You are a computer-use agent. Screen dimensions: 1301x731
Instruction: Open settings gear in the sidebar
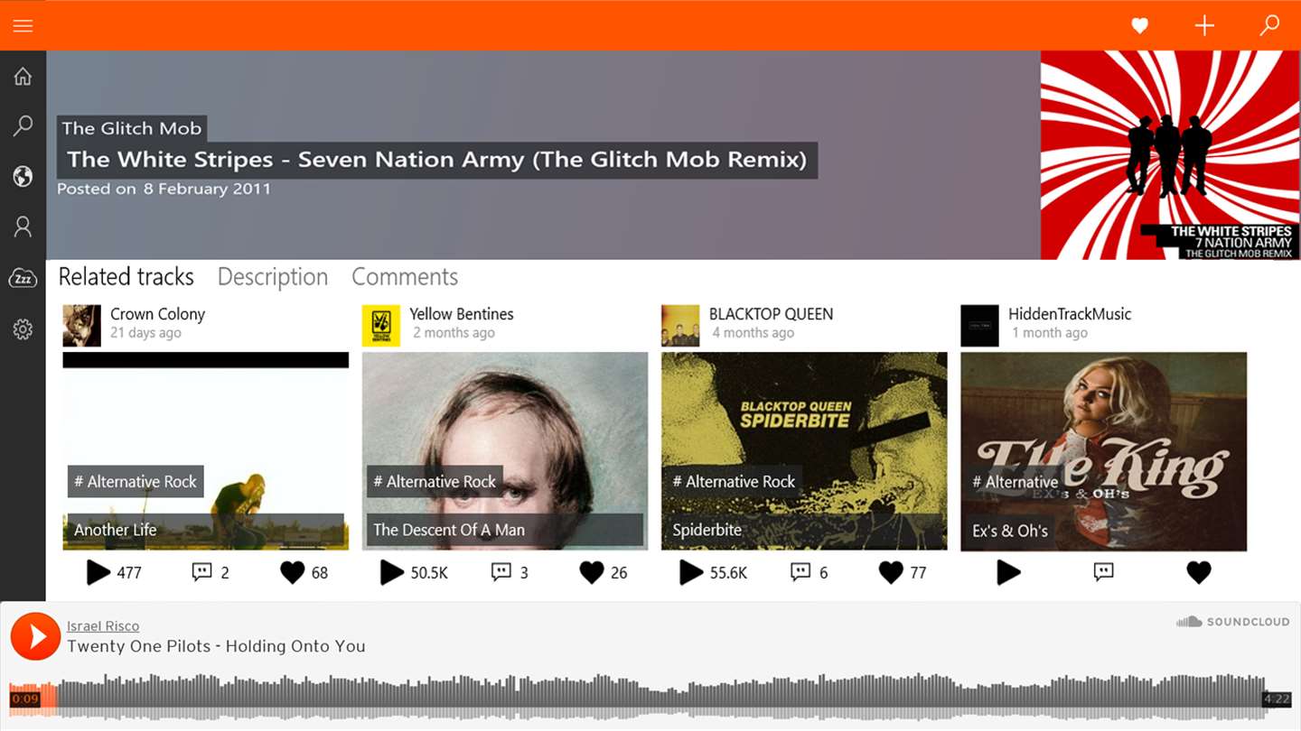(23, 329)
